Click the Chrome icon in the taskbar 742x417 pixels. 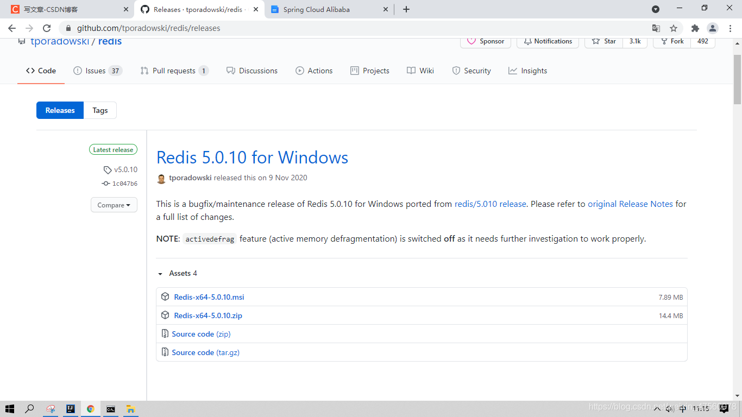point(90,409)
